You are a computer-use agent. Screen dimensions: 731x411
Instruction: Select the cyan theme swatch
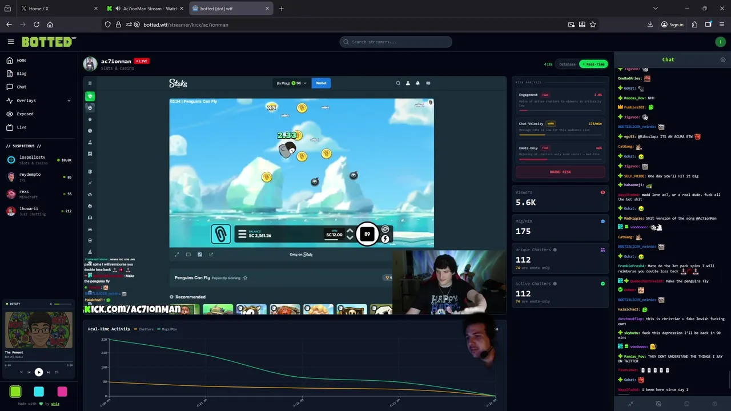[x=39, y=392]
